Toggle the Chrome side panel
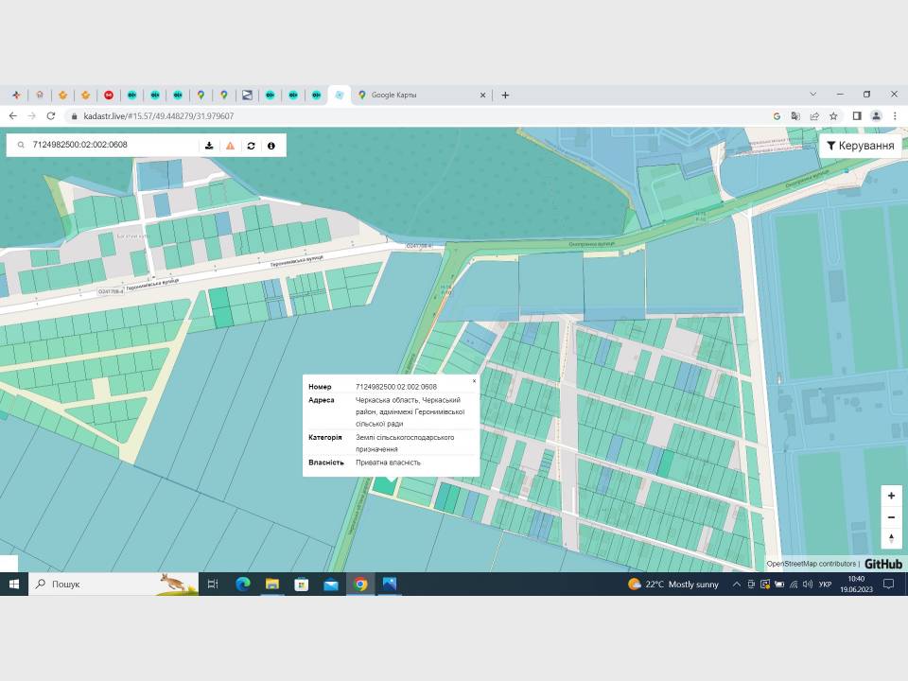The width and height of the screenshot is (908, 681). 857,116
